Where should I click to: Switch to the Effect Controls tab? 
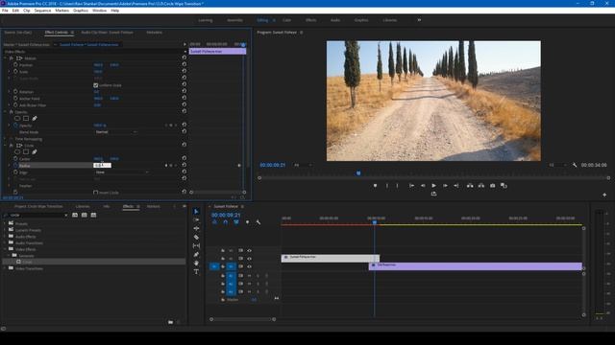[x=56, y=33]
